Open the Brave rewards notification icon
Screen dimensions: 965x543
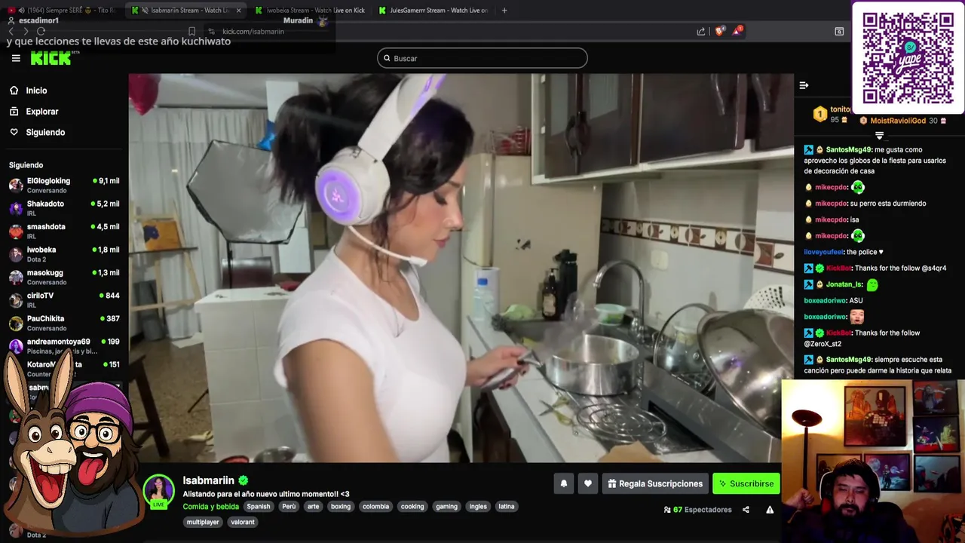click(738, 31)
